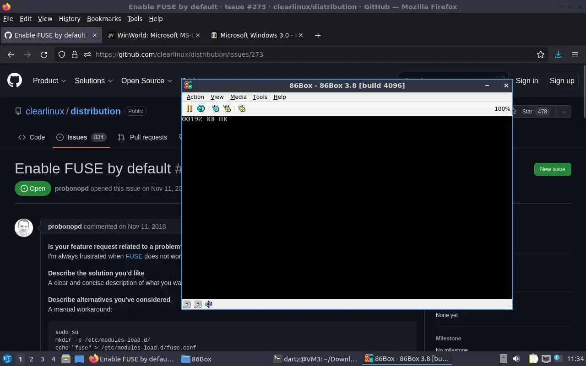The image size is (586, 366).
Task: Go back in Firefox
Action: click(x=11, y=54)
